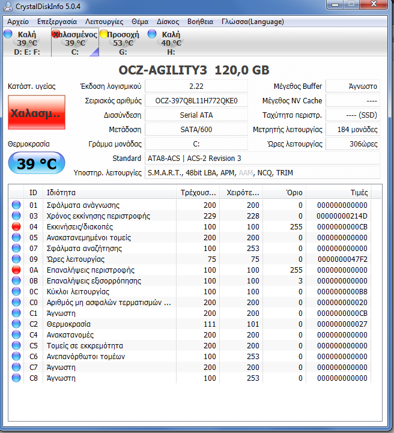
Task: Click the CrystalDiskInfo title bar app icon
Action: 8,6
